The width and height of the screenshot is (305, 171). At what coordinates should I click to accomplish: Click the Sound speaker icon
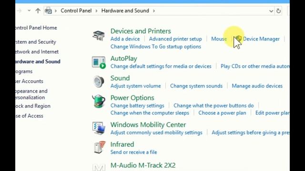tap(99, 82)
